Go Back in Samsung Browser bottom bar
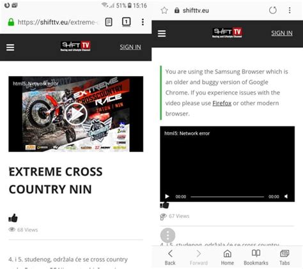The height and width of the screenshot is (269, 303). click(170, 257)
